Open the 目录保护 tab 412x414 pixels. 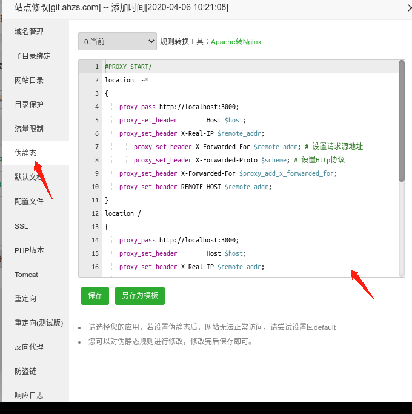click(x=29, y=104)
